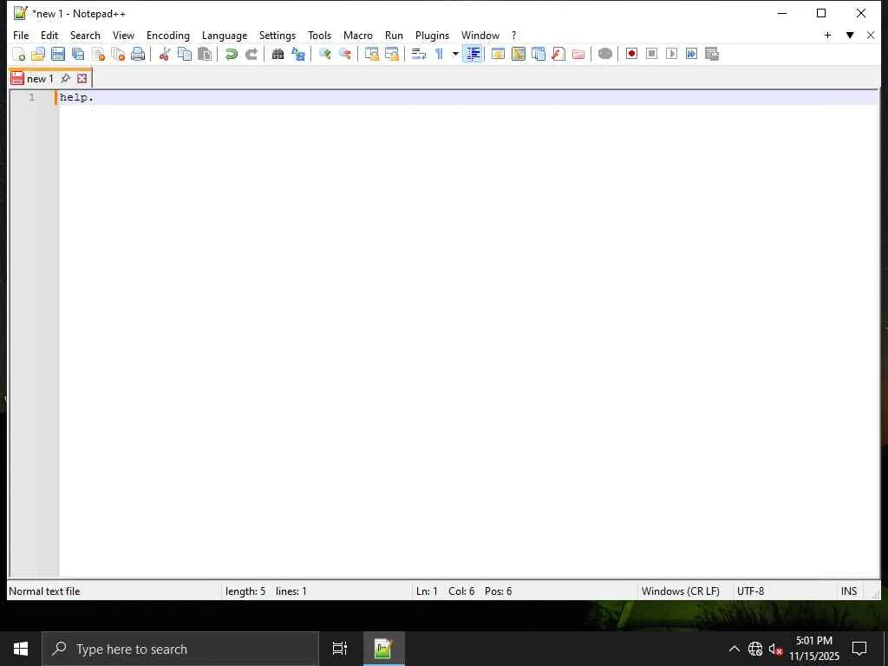This screenshot has width=888, height=666.
Task: Open the Window menu
Action: click(x=480, y=35)
